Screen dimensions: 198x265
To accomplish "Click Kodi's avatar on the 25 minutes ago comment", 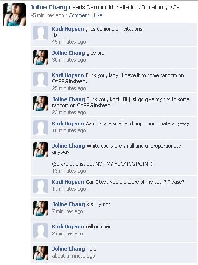I will (x=41, y=79).
